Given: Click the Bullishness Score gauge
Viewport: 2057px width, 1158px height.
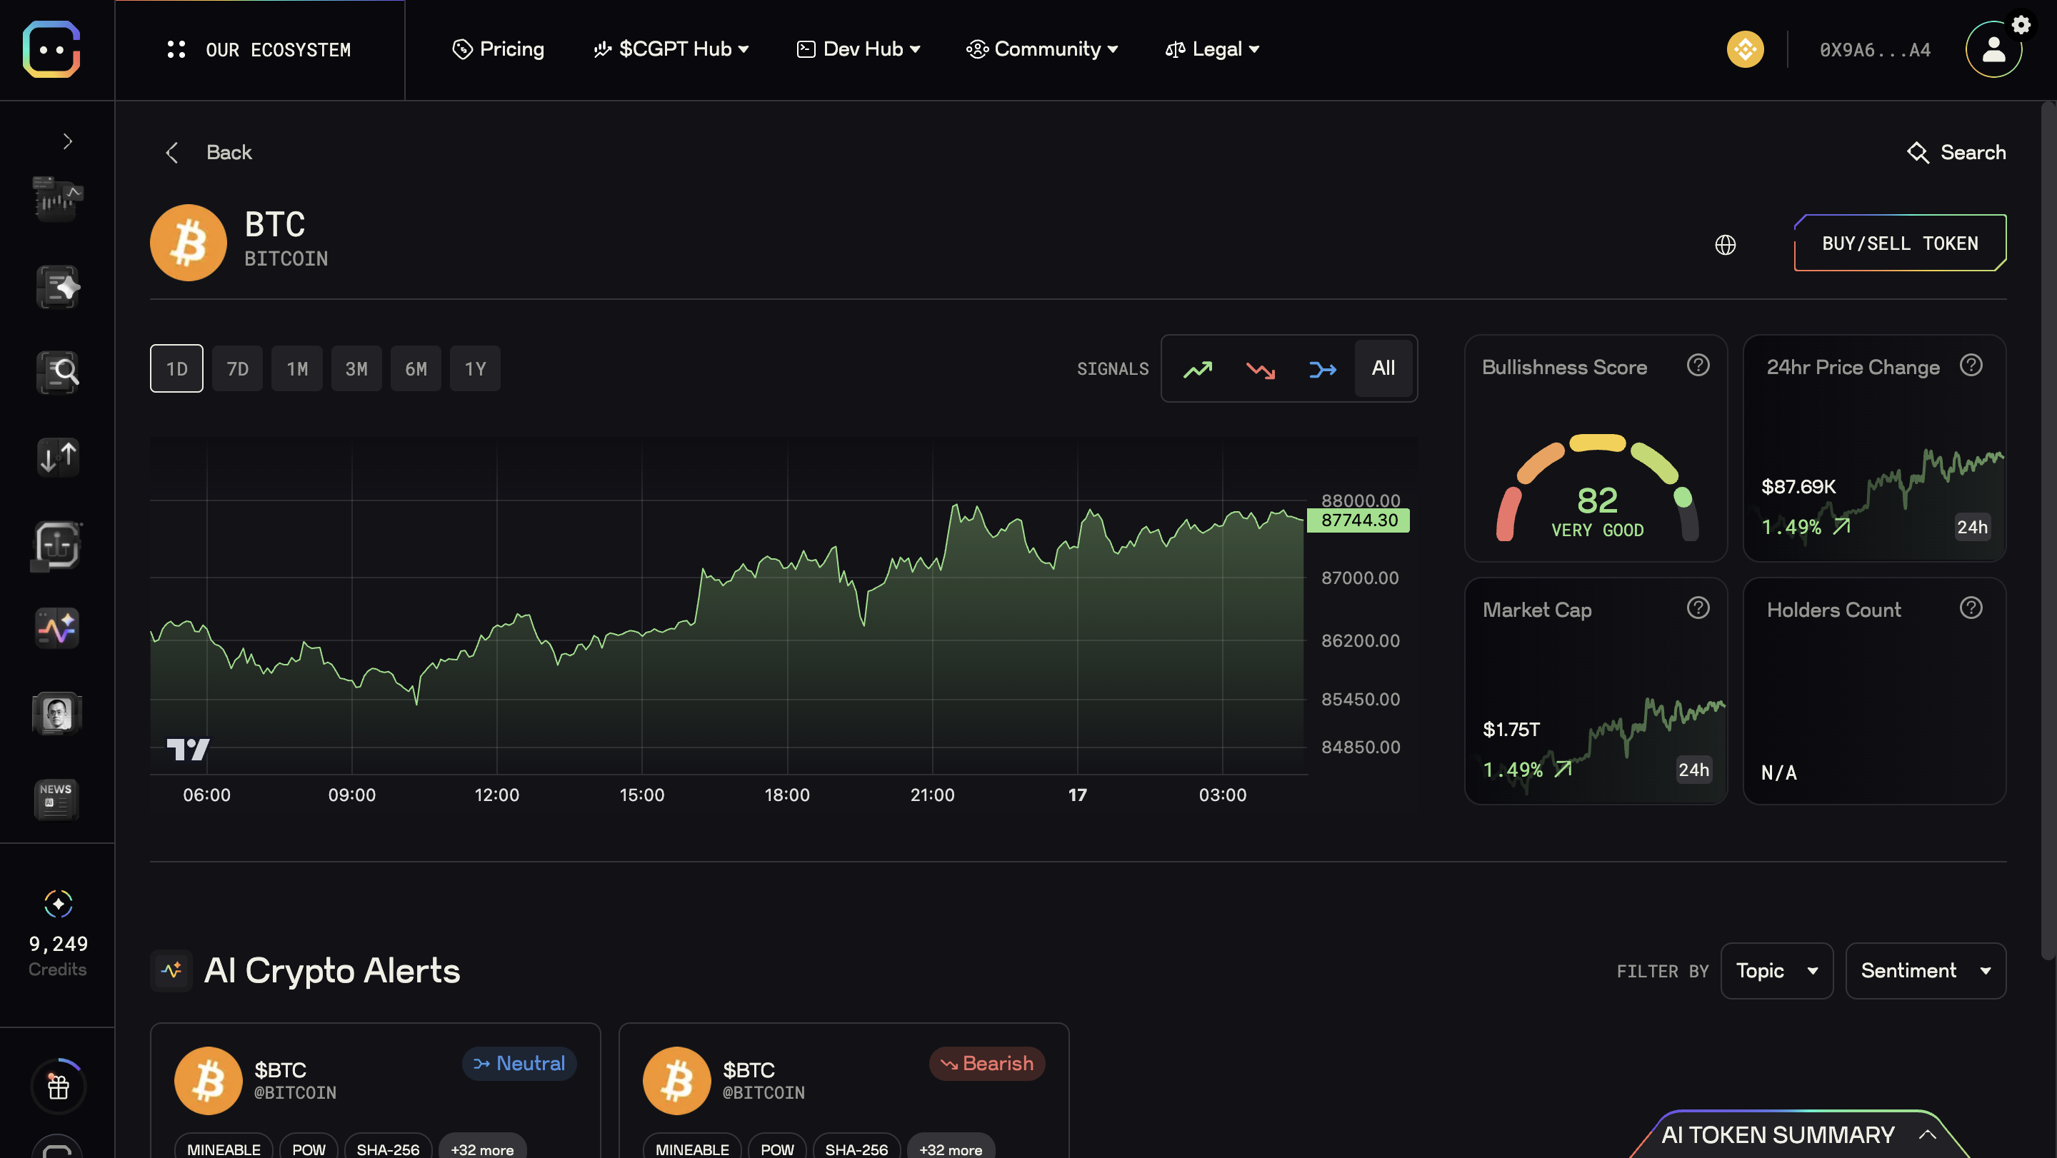Looking at the screenshot, I should click(x=1596, y=488).
